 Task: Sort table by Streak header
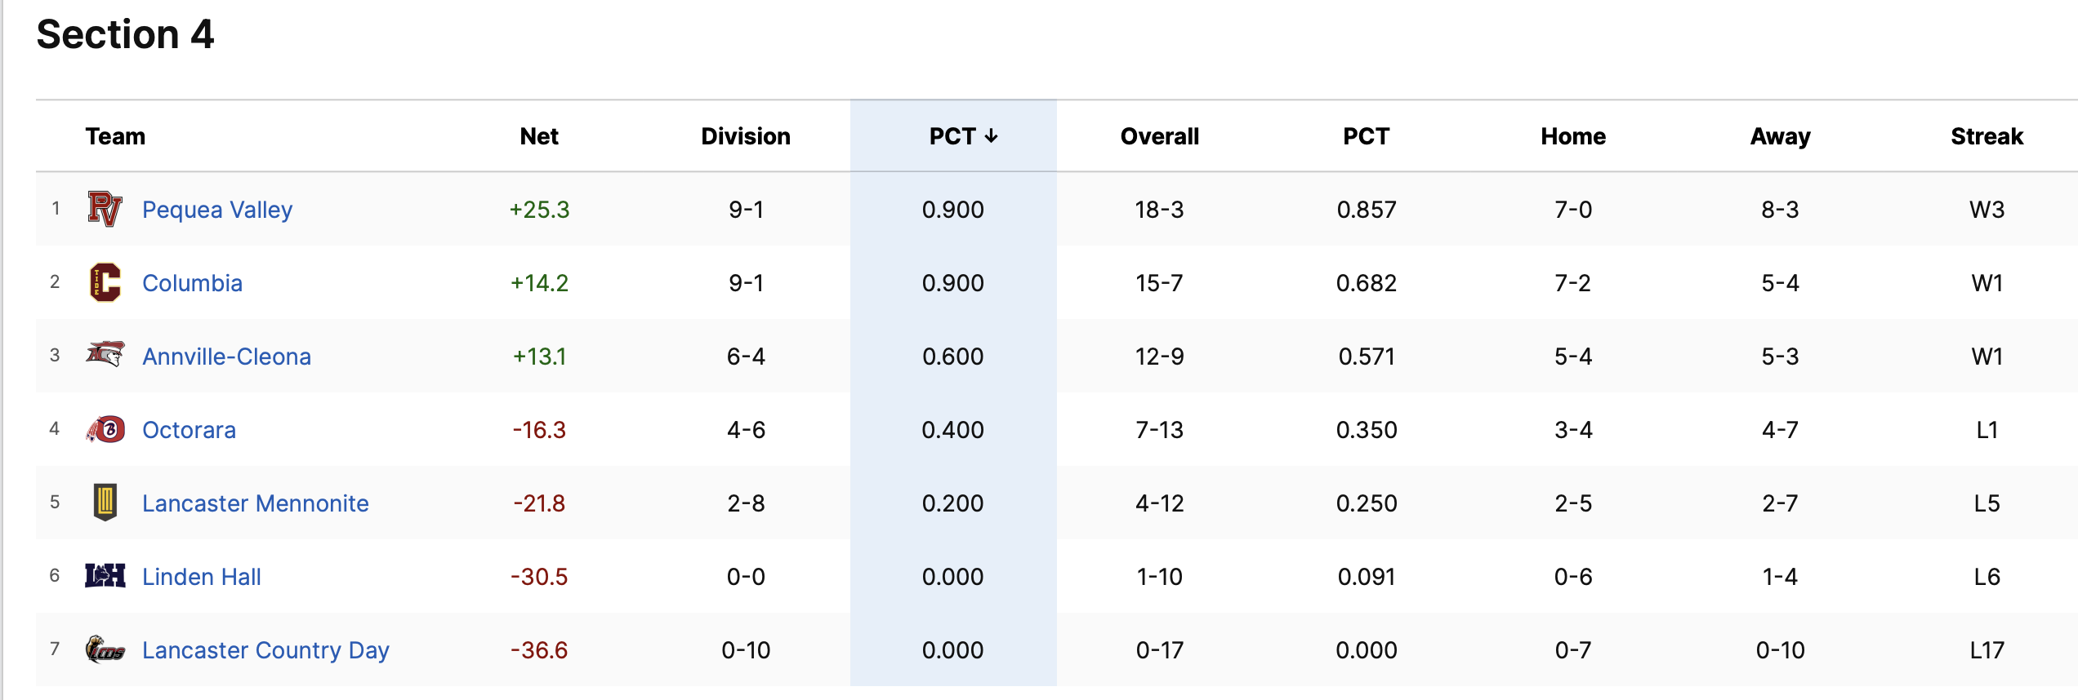click(x=1987, y=136)
